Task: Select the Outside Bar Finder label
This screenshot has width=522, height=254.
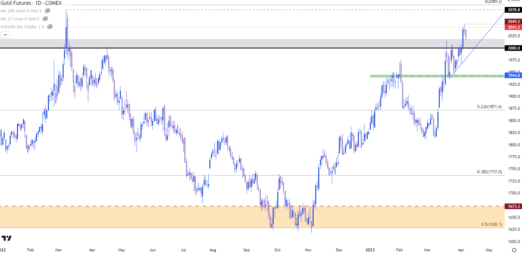Action: click(23, 27)
